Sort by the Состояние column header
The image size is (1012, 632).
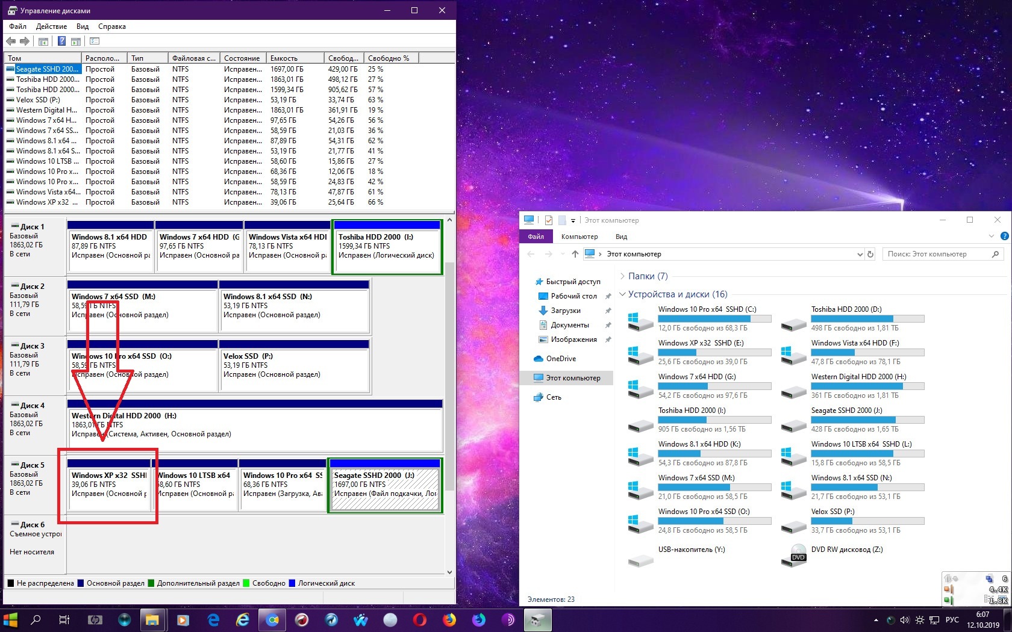click(x=243, y=58)
